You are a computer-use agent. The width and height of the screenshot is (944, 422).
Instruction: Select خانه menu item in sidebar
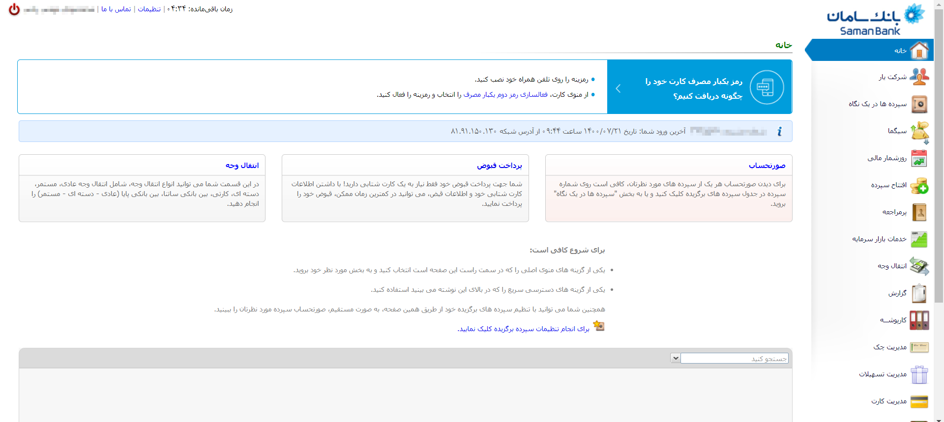(x=900, y=51)
